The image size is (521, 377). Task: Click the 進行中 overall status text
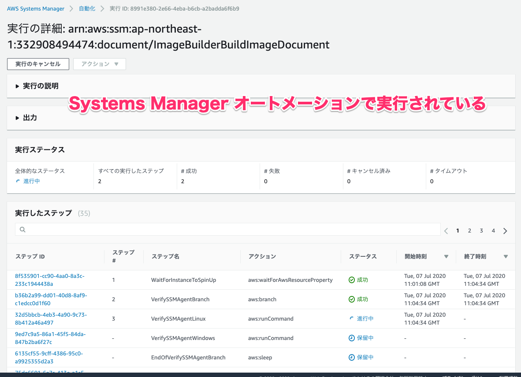(32, 181)
